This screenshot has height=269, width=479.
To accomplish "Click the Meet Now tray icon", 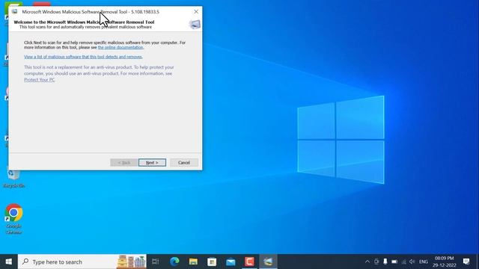I will 376,262.
